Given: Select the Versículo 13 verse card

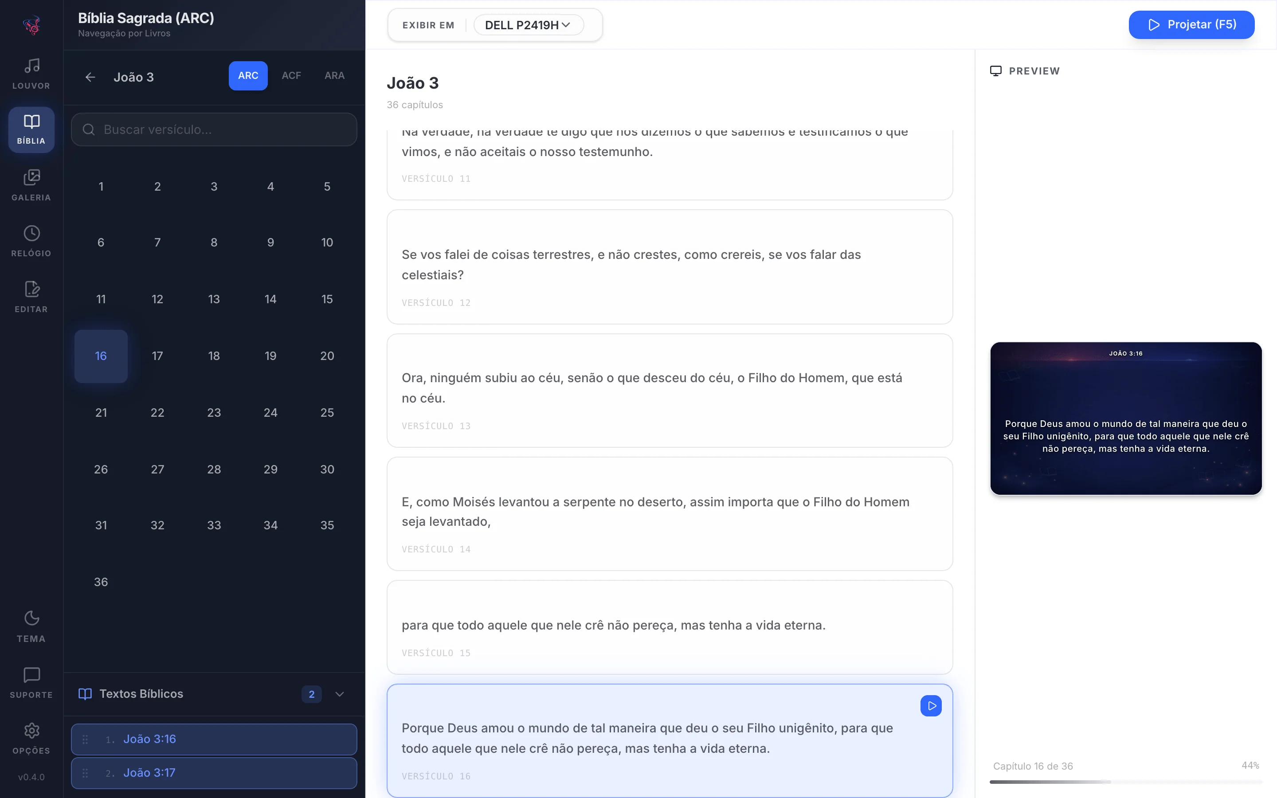Looking at the screenshot, I should (670, 391).
